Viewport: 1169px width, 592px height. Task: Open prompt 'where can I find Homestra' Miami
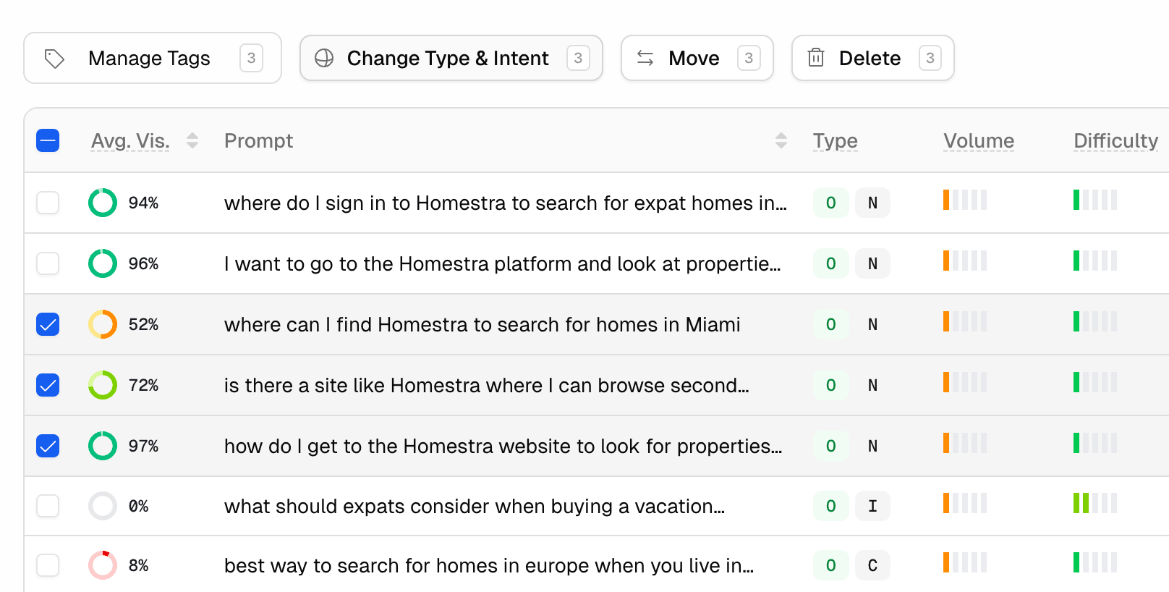click(x=483, y=324)
